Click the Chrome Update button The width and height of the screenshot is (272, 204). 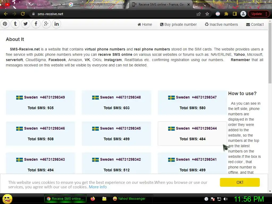(257, 14)
